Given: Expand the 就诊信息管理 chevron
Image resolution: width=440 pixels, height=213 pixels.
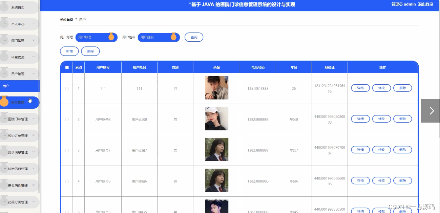Looking at the screenshot, I should [34, 152].
